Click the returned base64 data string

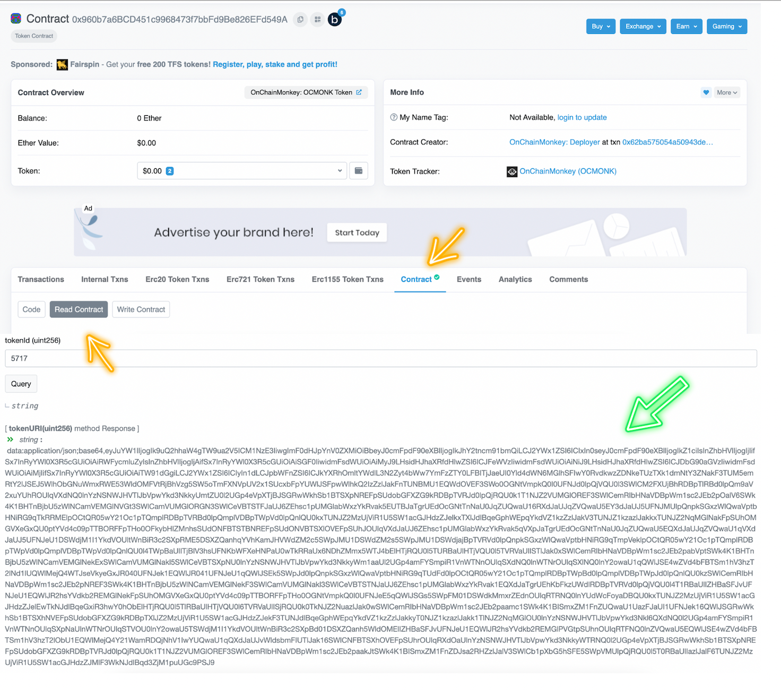[x=380, y=556]
